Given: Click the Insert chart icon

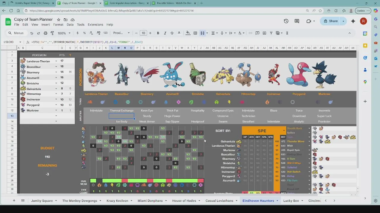Looking at the screenshot, I should coord(264,33).
